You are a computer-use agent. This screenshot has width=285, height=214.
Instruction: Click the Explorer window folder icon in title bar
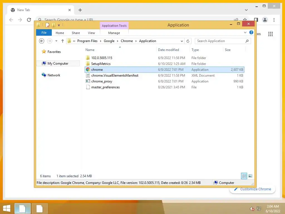[38, 25]
